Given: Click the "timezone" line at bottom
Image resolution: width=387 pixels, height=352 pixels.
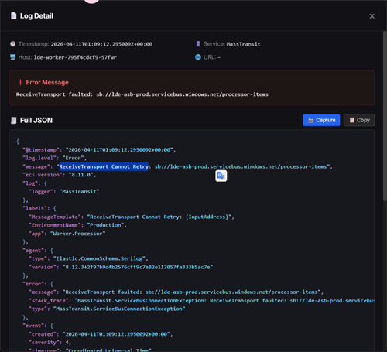Looking at the screenshot, I should [x=90, y=350].
